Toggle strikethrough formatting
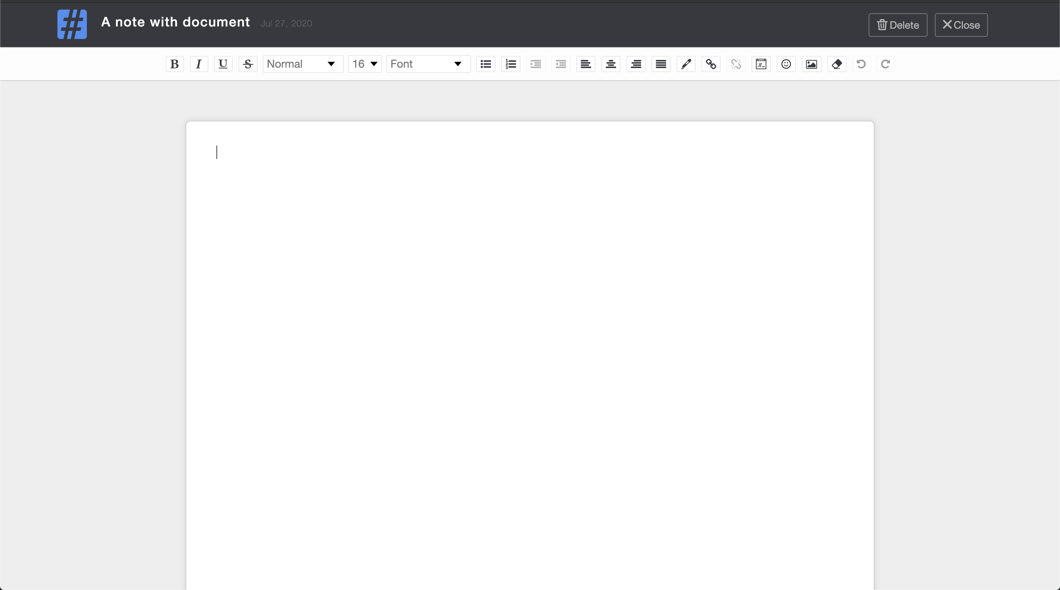1060x590 pixels. (248, 64)
